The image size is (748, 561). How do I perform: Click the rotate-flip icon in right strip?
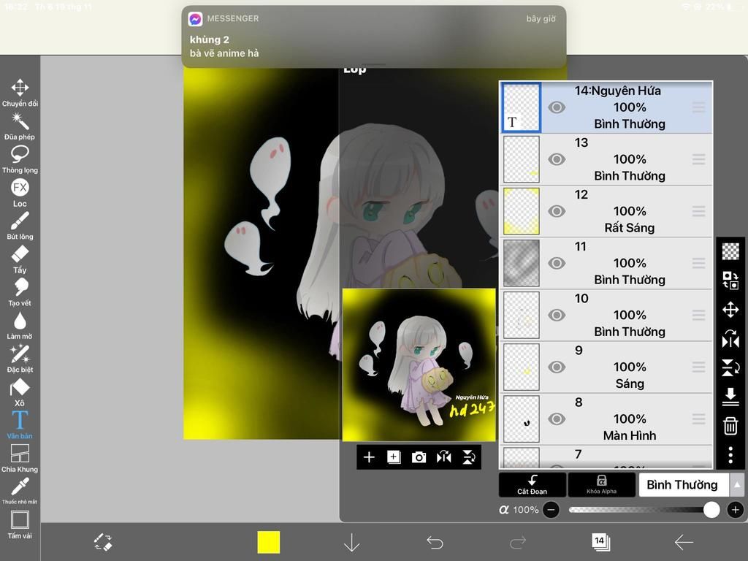730,339
